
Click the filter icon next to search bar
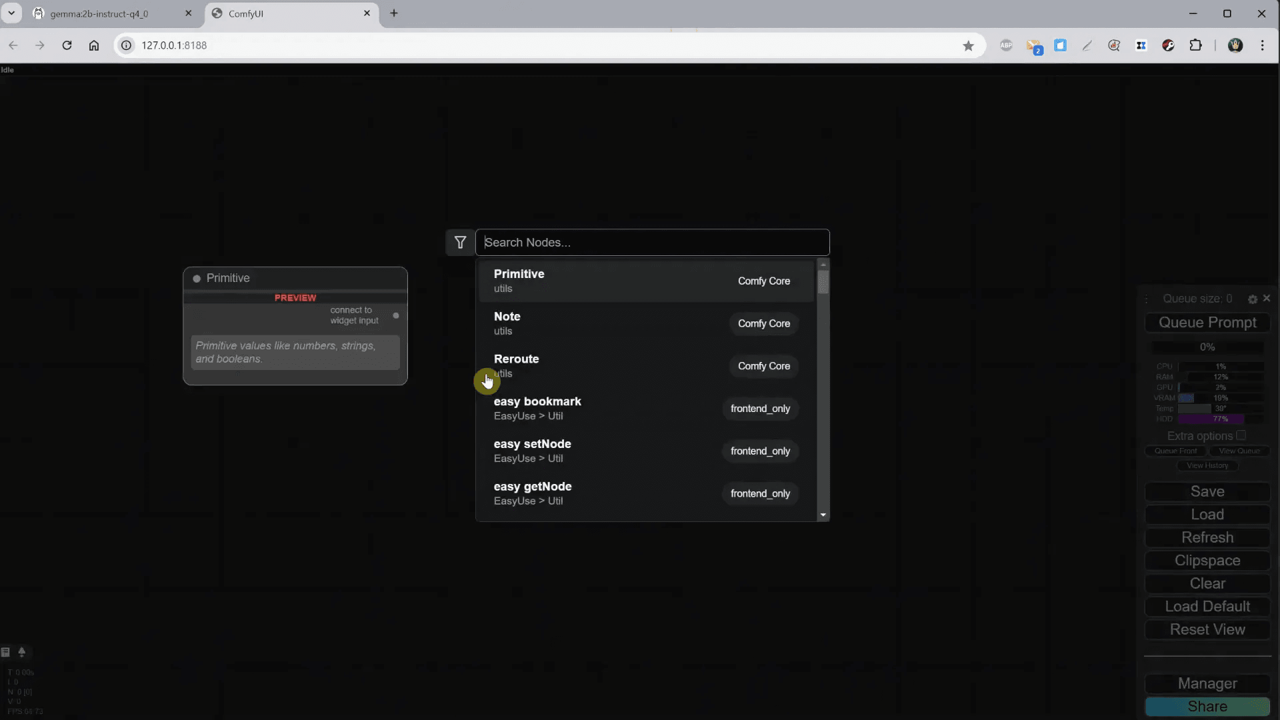point(461,242)
